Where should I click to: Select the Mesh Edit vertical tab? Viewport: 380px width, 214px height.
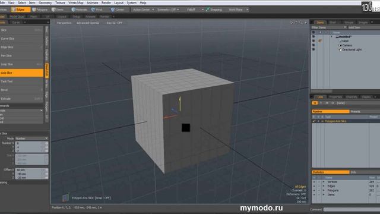coord(47,71)
